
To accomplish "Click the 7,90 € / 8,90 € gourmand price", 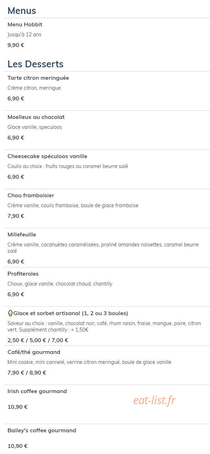I will point(27,373).
